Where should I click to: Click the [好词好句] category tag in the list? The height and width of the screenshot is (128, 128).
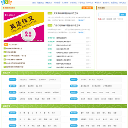click(51, 38)
